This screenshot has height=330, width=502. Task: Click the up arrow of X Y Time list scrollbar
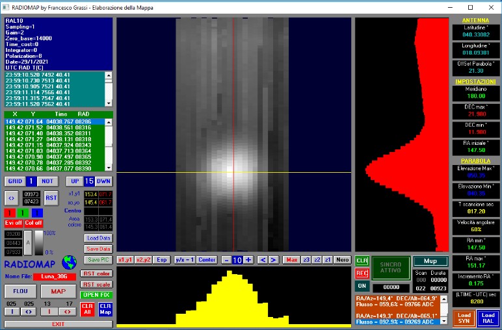point(109,122)
